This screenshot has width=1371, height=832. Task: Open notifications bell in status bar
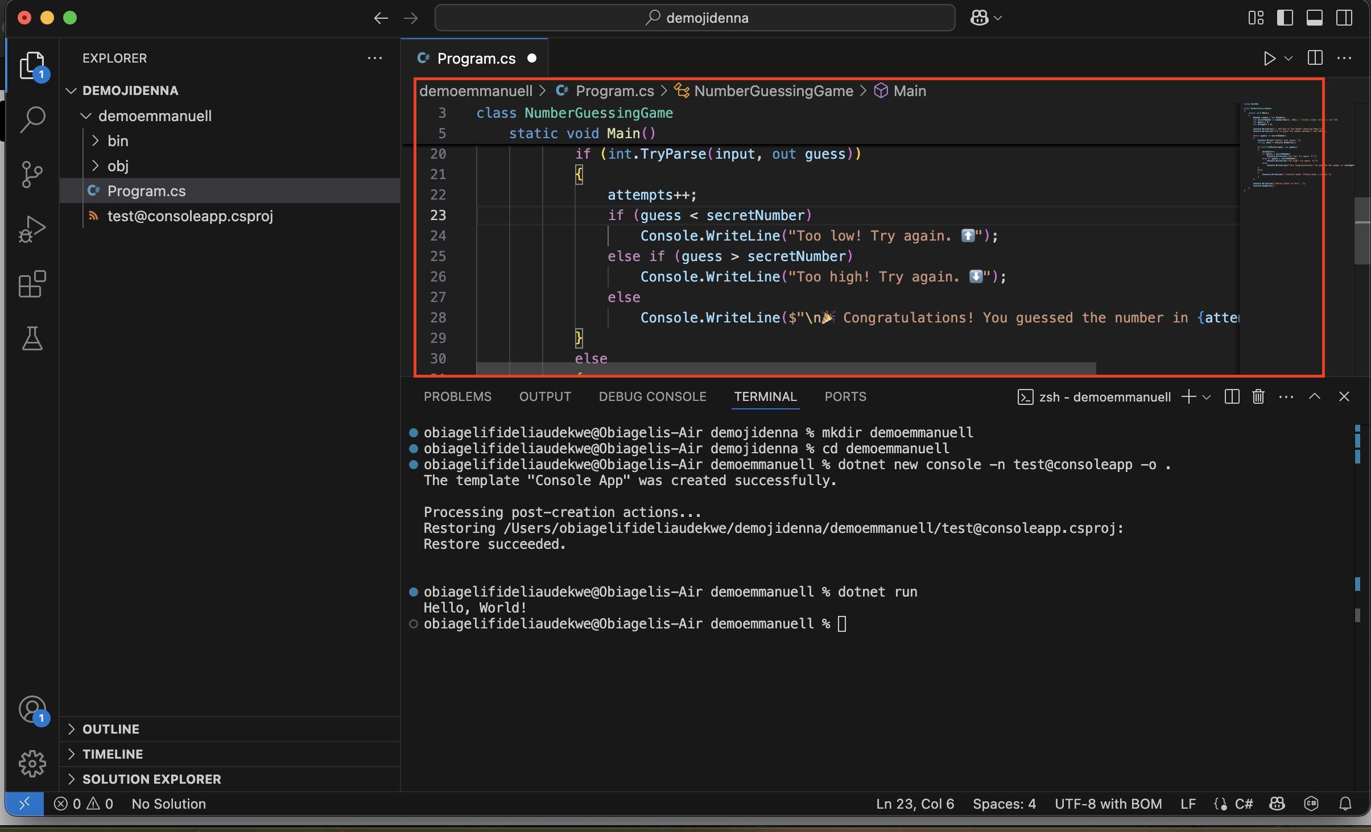pyautogui.click(x=1345, y=804)
